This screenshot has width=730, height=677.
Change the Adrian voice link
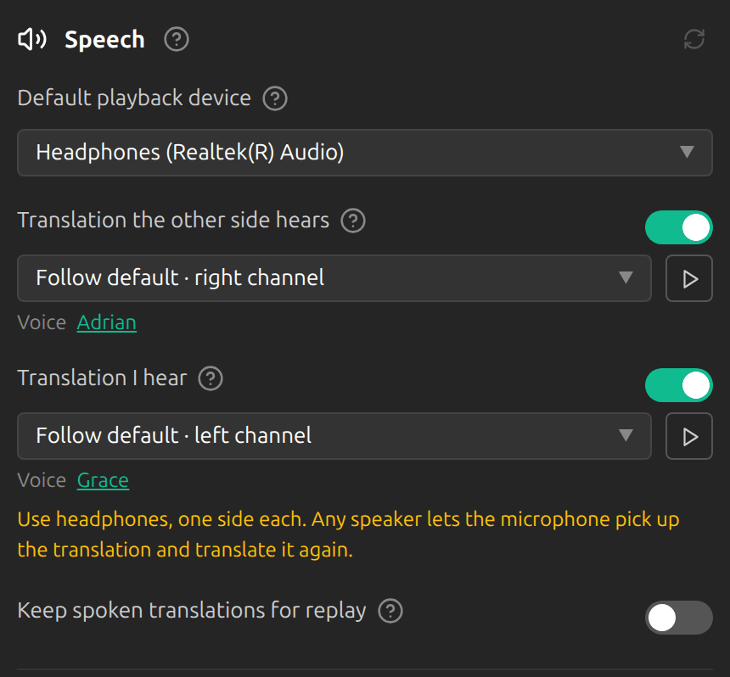point(107,322)
